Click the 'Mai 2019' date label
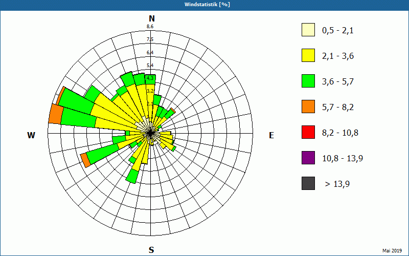409x256 pixels. click(392, 250)
